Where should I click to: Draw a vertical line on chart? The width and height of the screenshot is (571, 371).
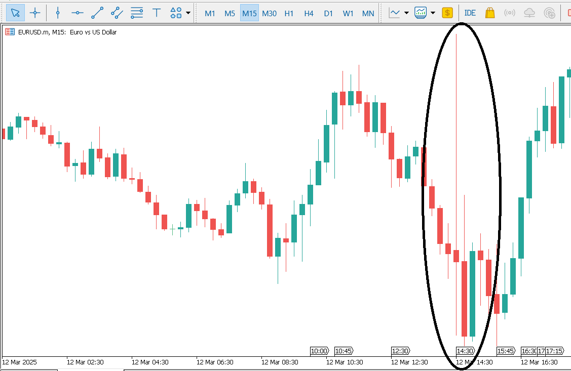tap(58, 13)
